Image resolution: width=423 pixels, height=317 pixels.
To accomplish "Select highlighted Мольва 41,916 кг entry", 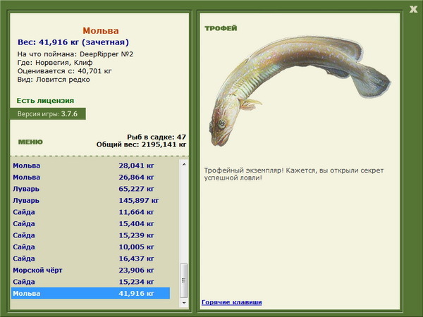I will point(91,293).
